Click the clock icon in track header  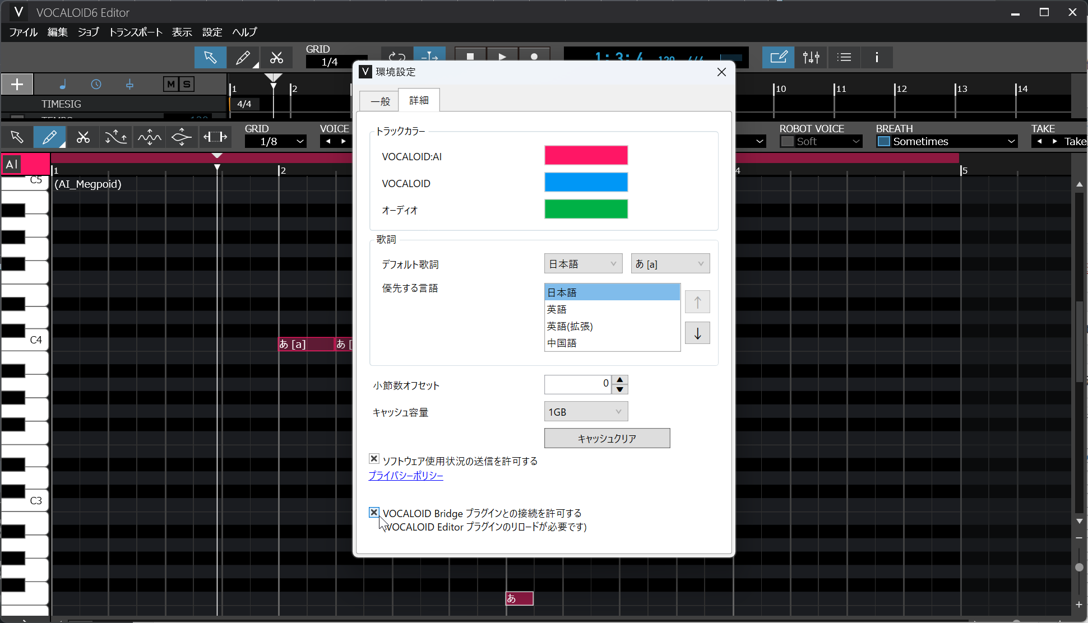pos(96,84)
